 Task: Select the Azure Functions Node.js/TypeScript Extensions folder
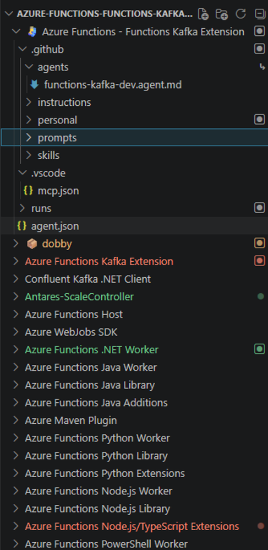pos(132,526)
